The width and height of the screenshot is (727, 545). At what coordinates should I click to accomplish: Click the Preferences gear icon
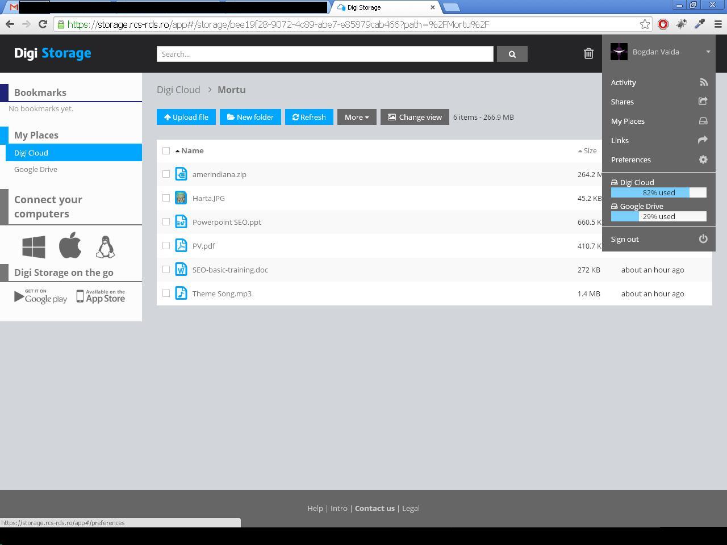point(703,160)
